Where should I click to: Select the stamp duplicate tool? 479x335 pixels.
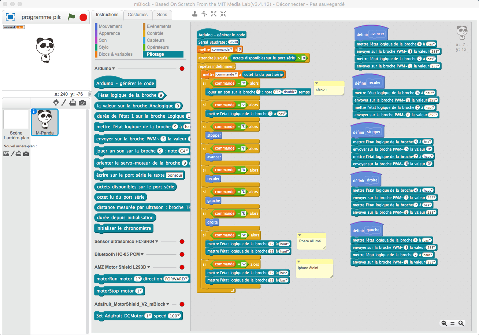pyautogui.click(x=195, y=14)
